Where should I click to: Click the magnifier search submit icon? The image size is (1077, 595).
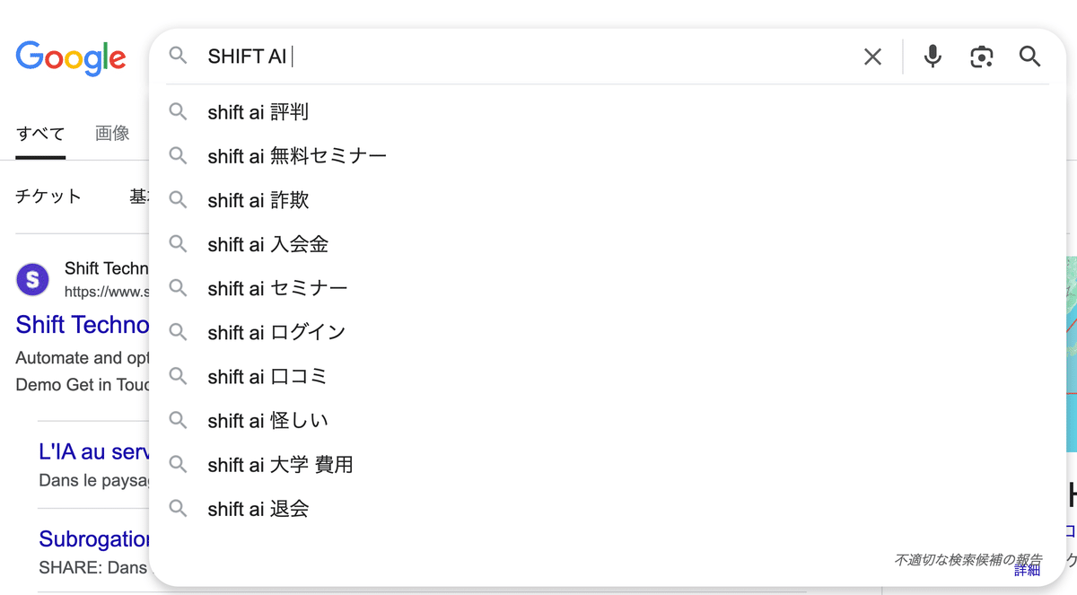coord(1029,57)
